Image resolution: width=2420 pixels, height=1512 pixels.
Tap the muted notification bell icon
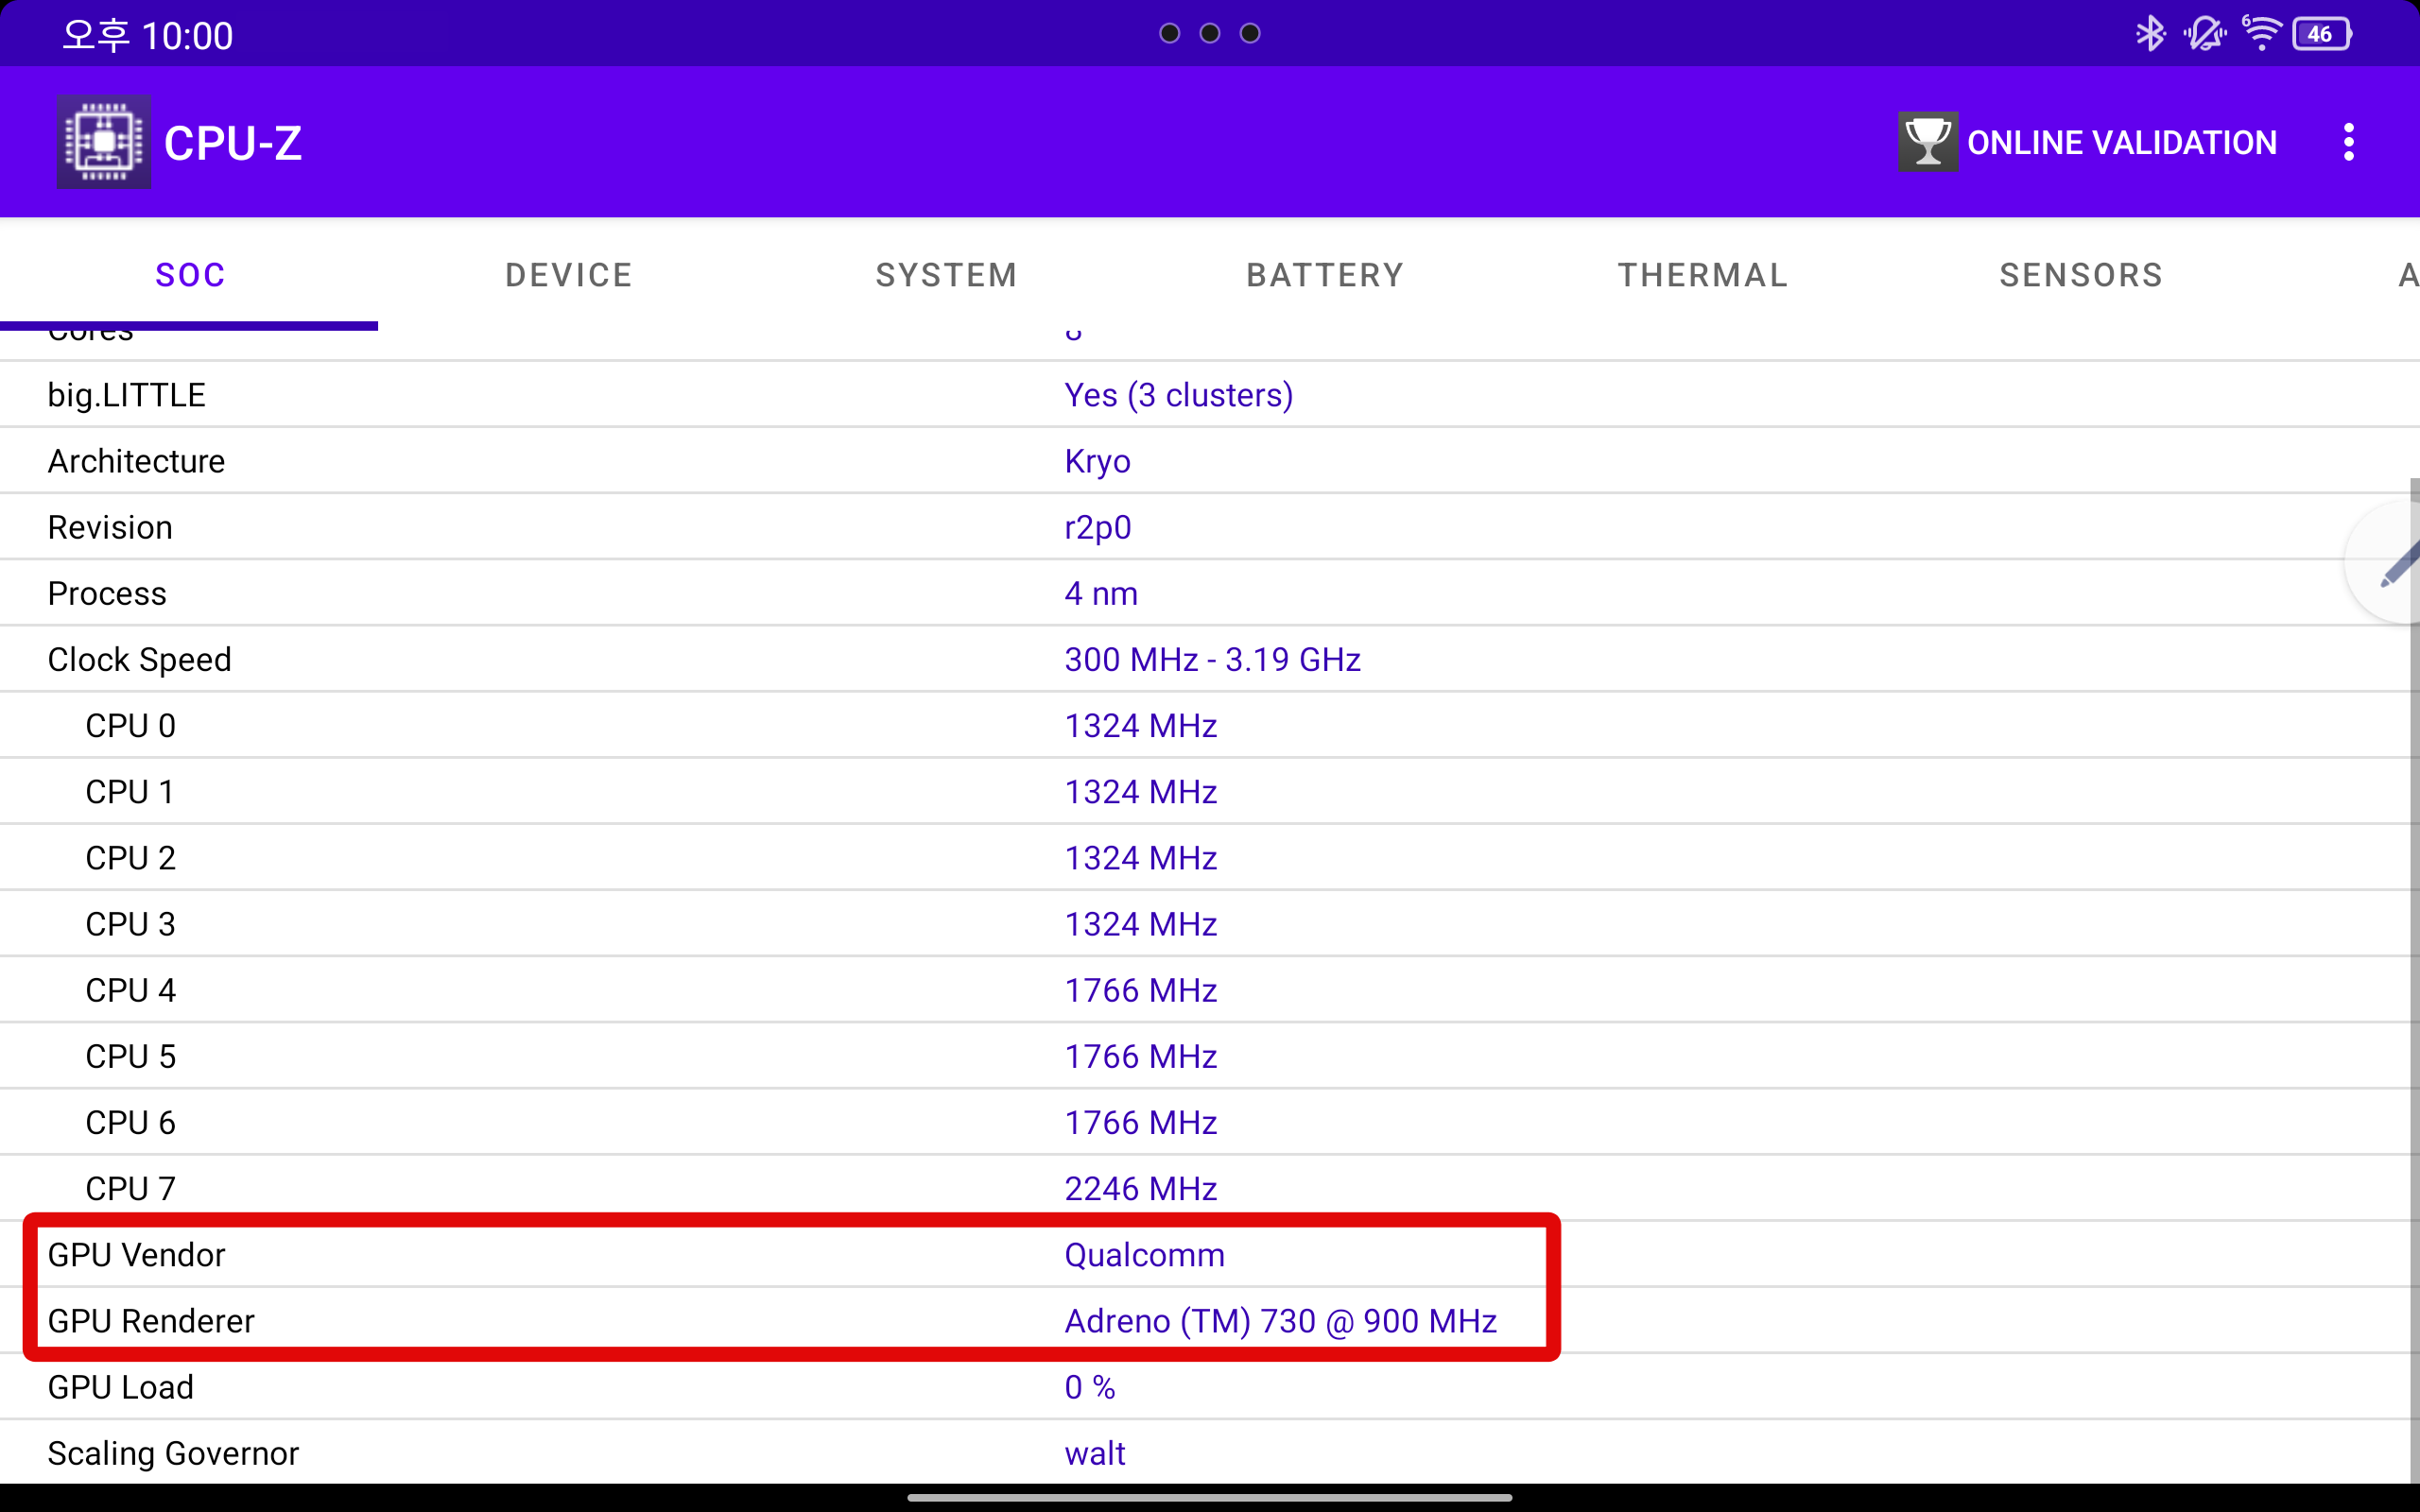[x=2204, y=34]
